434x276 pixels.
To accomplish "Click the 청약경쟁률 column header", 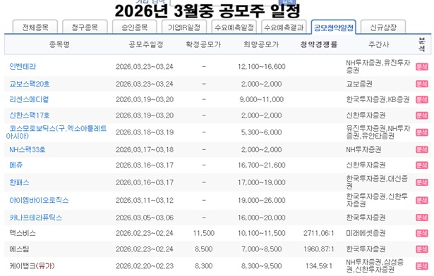I will click(319, 44).
